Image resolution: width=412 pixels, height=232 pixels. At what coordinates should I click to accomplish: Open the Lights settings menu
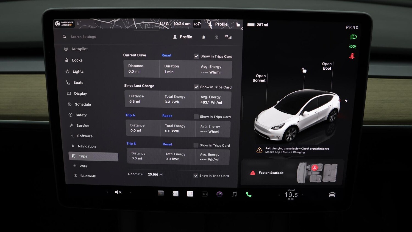[74, 72]
